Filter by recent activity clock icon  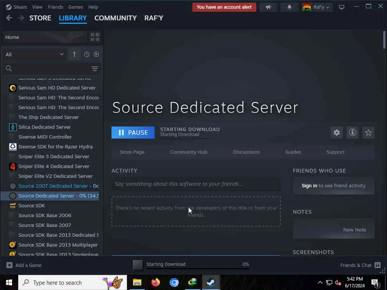(87, 54)
